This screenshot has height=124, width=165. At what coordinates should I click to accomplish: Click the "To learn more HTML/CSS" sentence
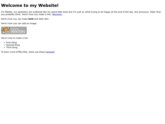click(28, 52)
